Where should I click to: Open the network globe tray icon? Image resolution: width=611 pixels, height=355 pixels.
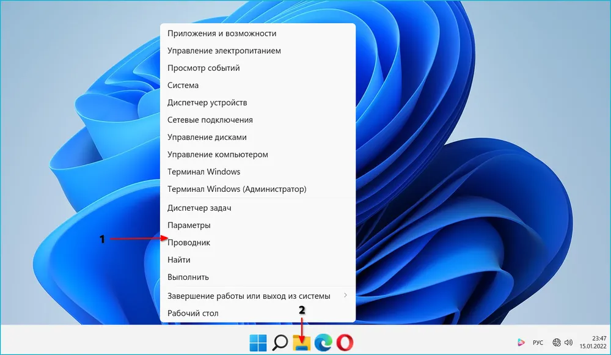557,343
